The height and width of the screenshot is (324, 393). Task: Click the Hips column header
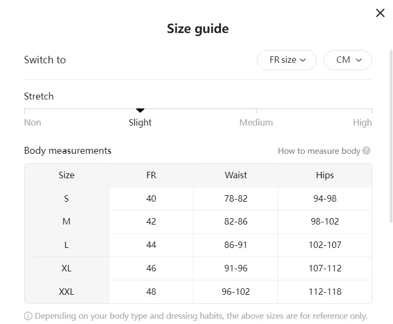click(325, 175)
